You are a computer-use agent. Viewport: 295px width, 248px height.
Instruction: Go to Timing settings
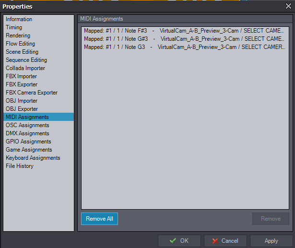(x=14, y=27)
